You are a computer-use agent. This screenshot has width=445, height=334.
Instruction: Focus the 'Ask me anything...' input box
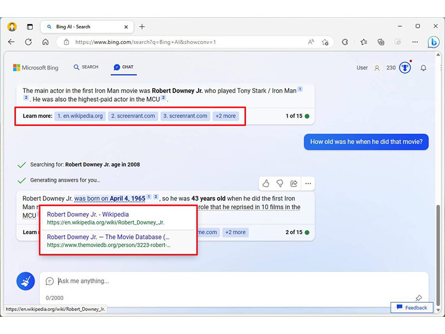222,281
